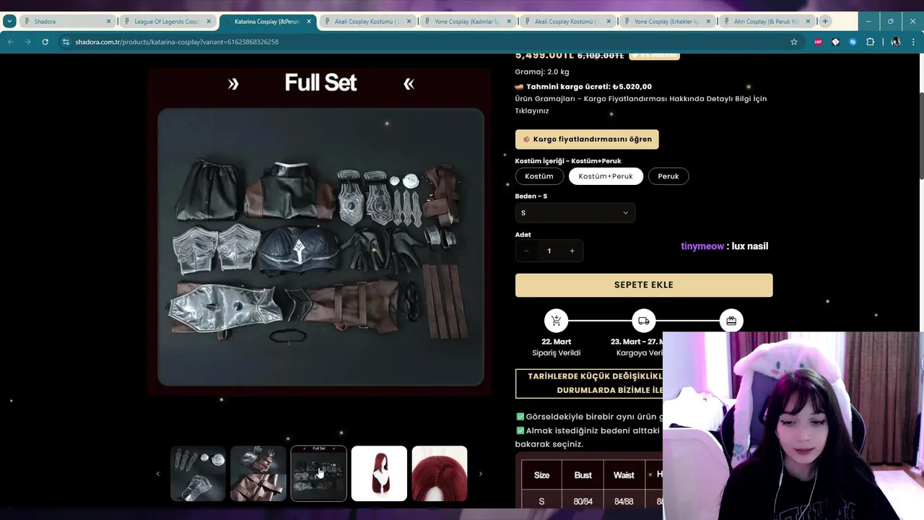The image size is (924, 520).
Task: Click Kargo fiyatlandırmasını öğren button
Action: [587, 139]
